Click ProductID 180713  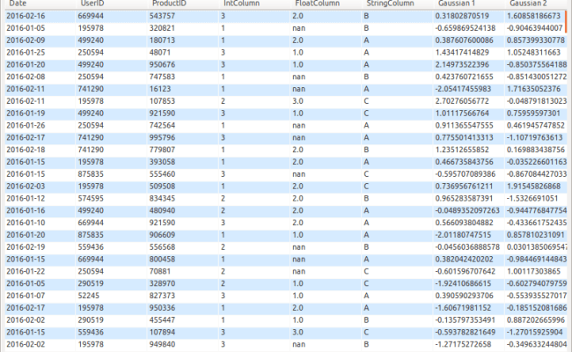[162, 40]
